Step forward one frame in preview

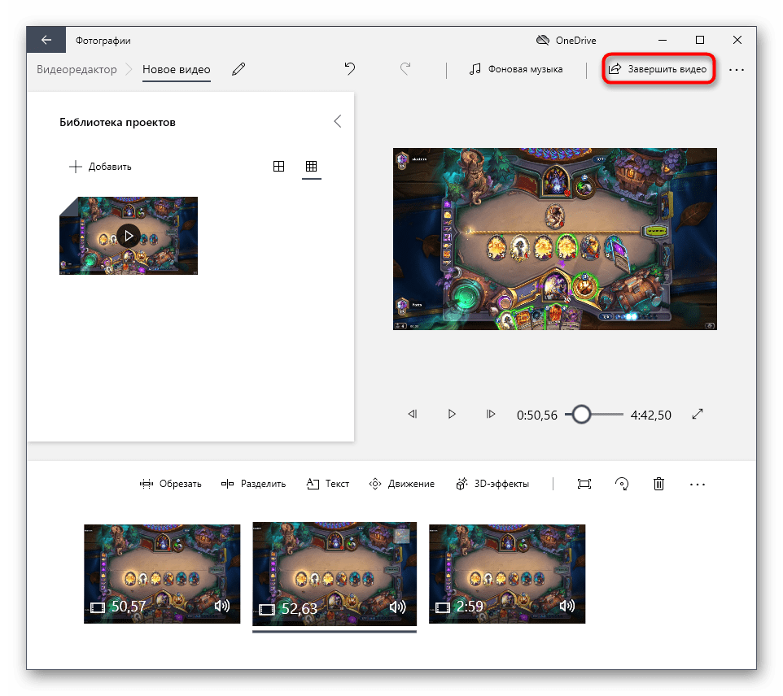click(x=491, y=414)
